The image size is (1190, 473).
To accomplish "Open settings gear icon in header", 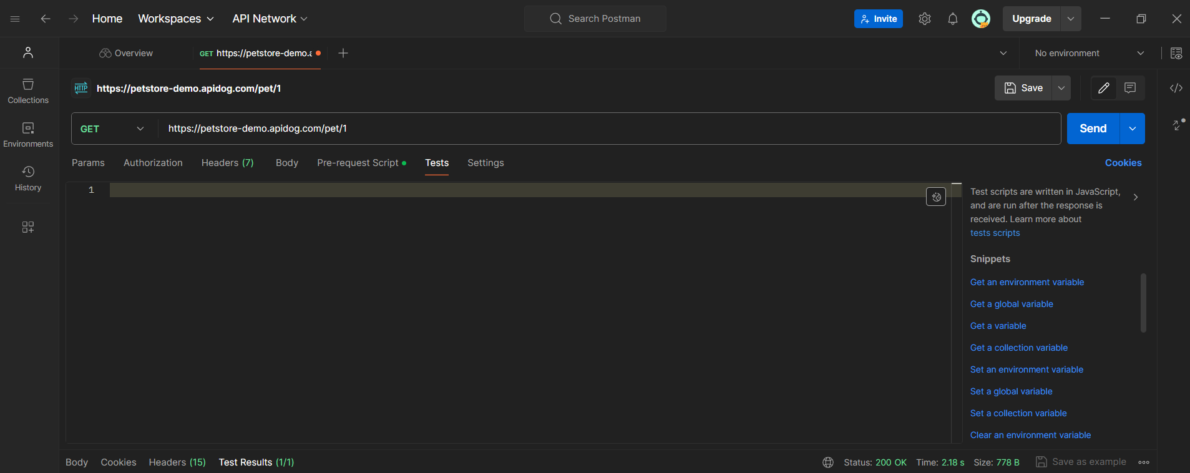I will point(925,19).
